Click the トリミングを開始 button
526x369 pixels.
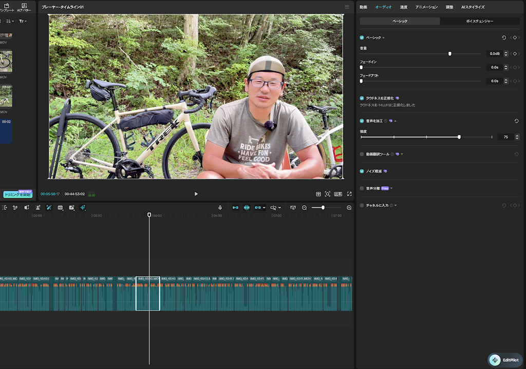pyautogui.click(x=18, y=195)
